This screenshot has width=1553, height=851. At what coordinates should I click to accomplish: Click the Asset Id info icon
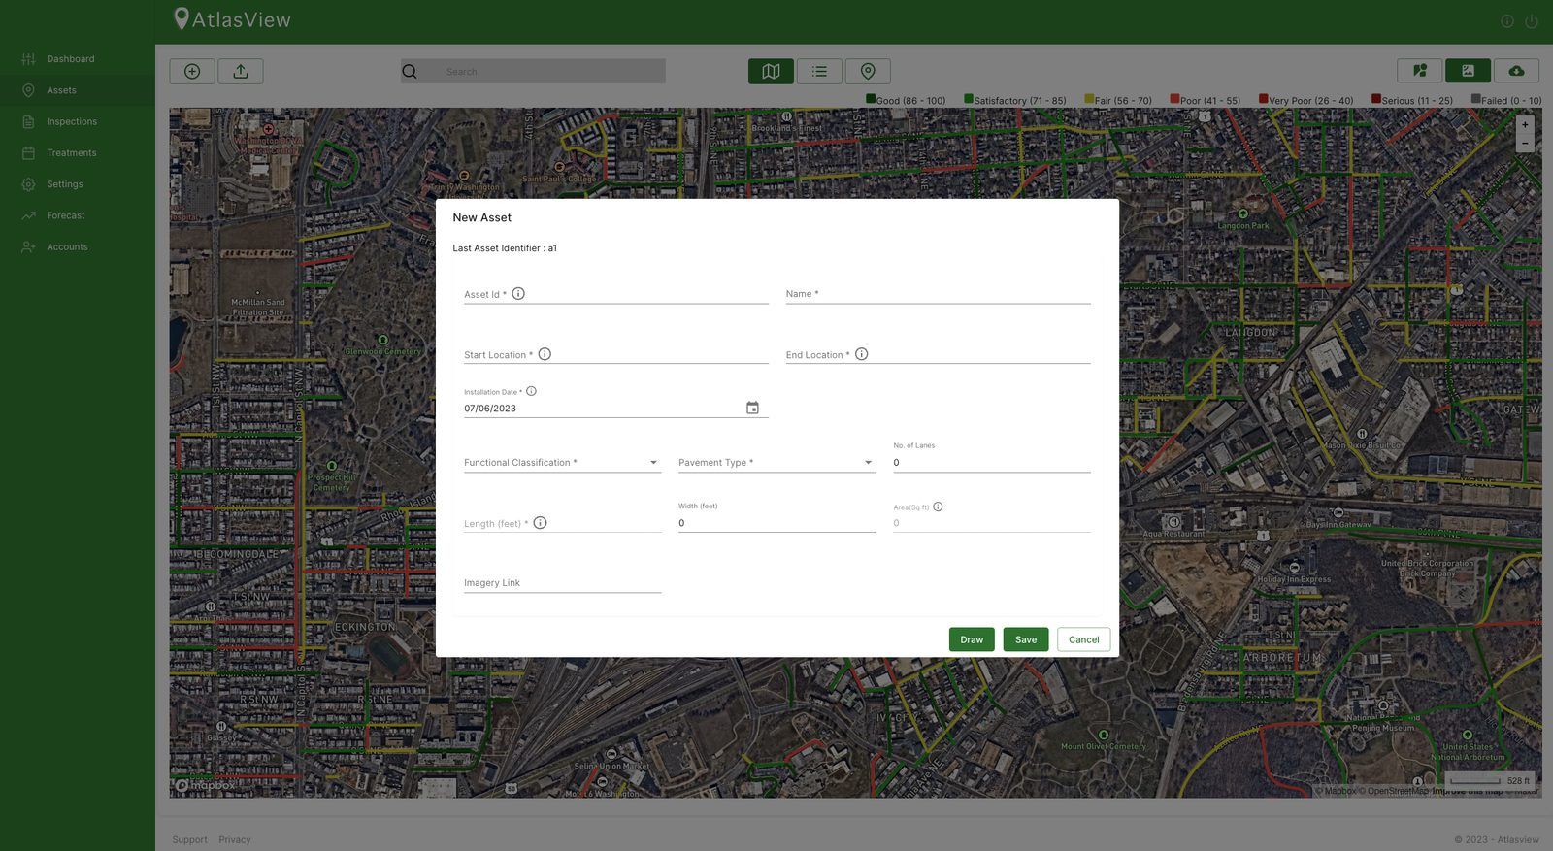point(518,293)
